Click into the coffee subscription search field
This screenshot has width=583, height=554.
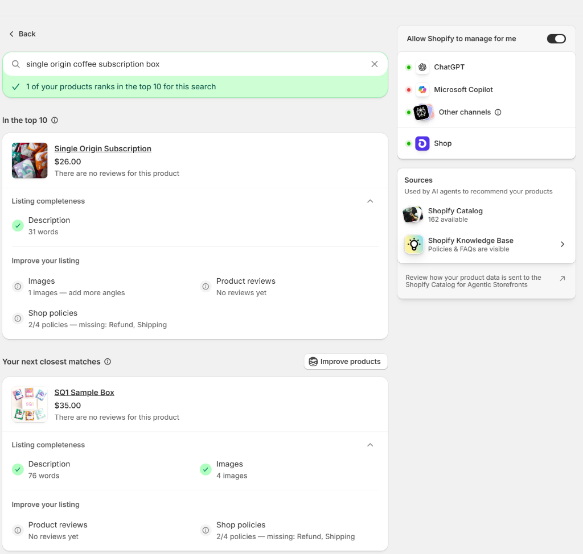click(x=195, y=64)
